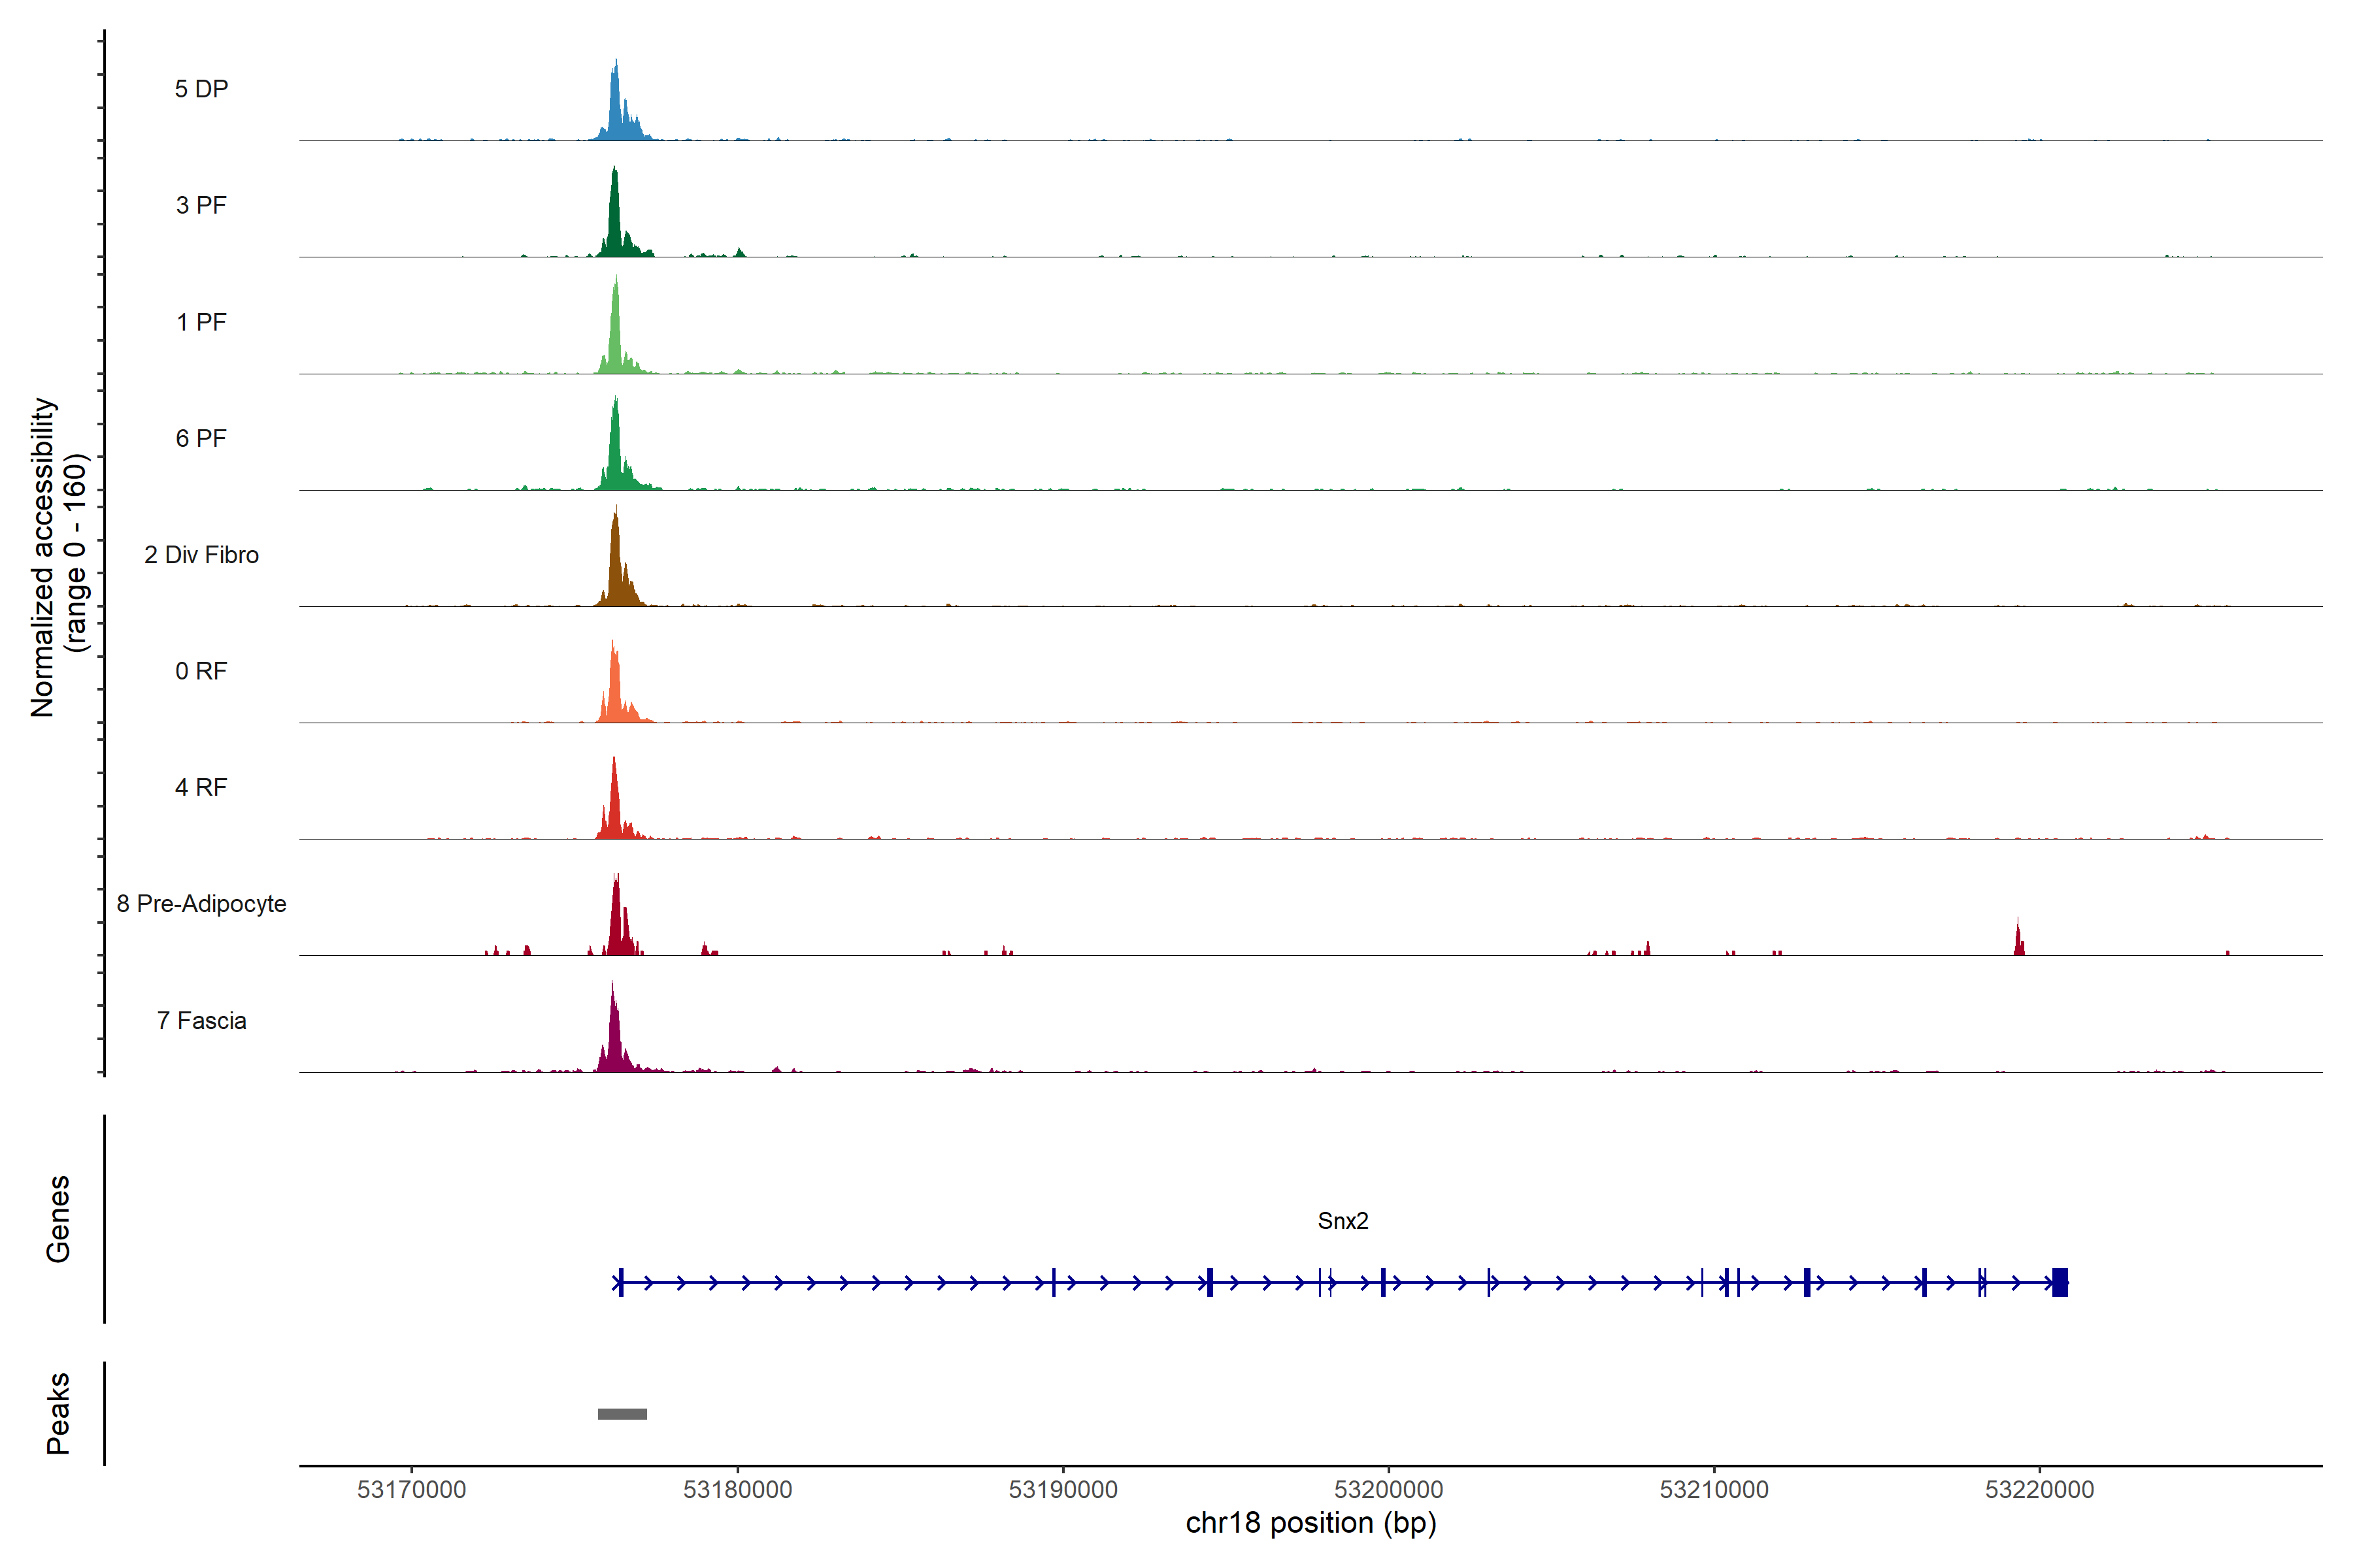Click the Genes panel label
2353x1568 pixels.
tap(58, 1219)
